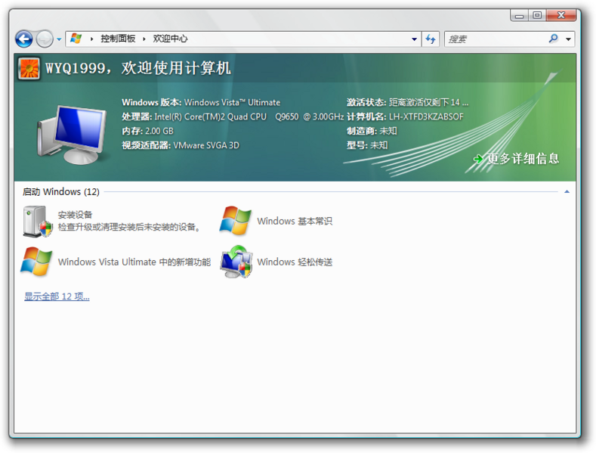Go back with the blue Back arrow
The image size is (596, 453).
(23, 39)
